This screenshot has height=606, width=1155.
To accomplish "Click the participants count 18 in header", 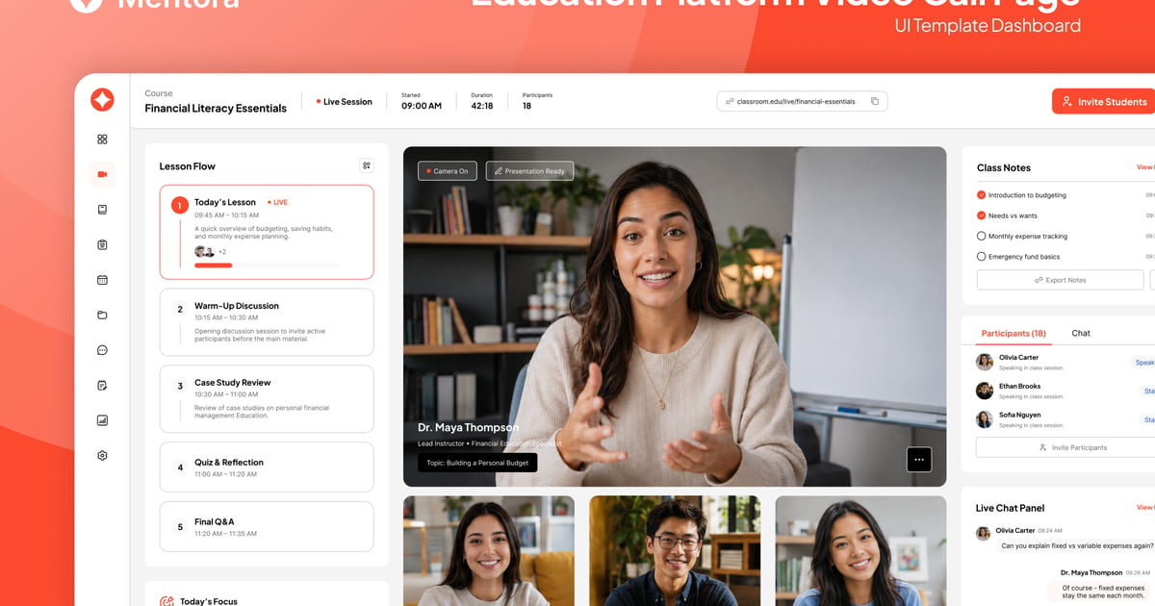I will coord(526,106).
